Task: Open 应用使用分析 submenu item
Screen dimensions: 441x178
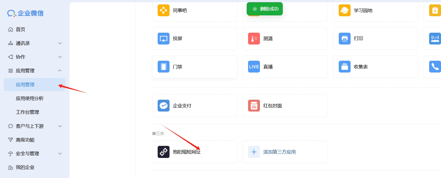Action: (x=29, y=98)
